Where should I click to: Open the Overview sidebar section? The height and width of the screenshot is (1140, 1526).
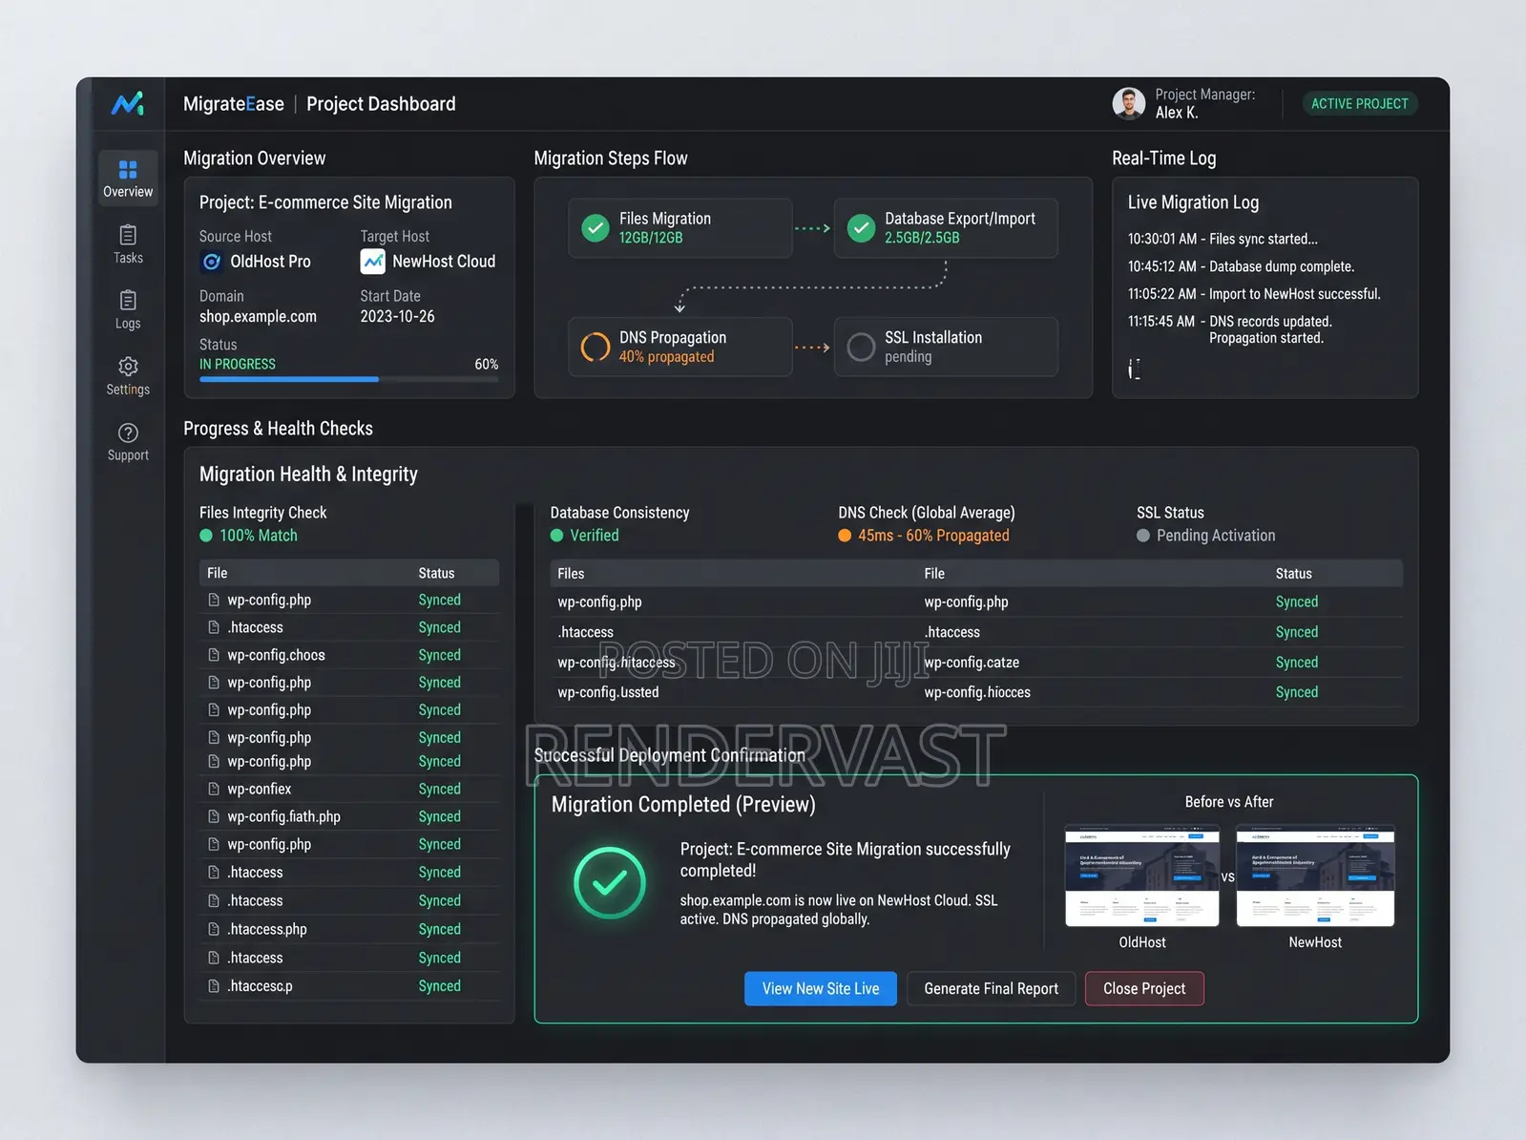[x=128, y=179]
